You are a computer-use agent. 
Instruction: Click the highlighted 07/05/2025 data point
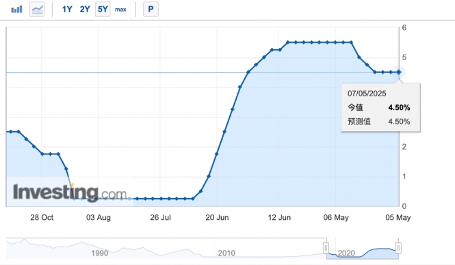[x=399, y=72]
